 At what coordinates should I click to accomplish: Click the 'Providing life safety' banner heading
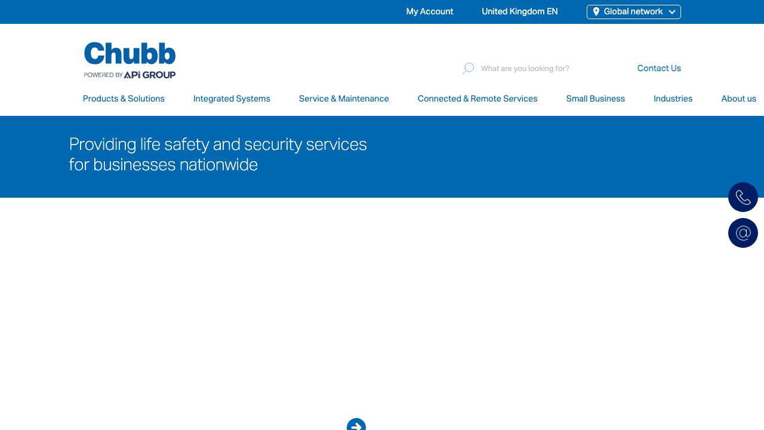click(x=218, y=154)
